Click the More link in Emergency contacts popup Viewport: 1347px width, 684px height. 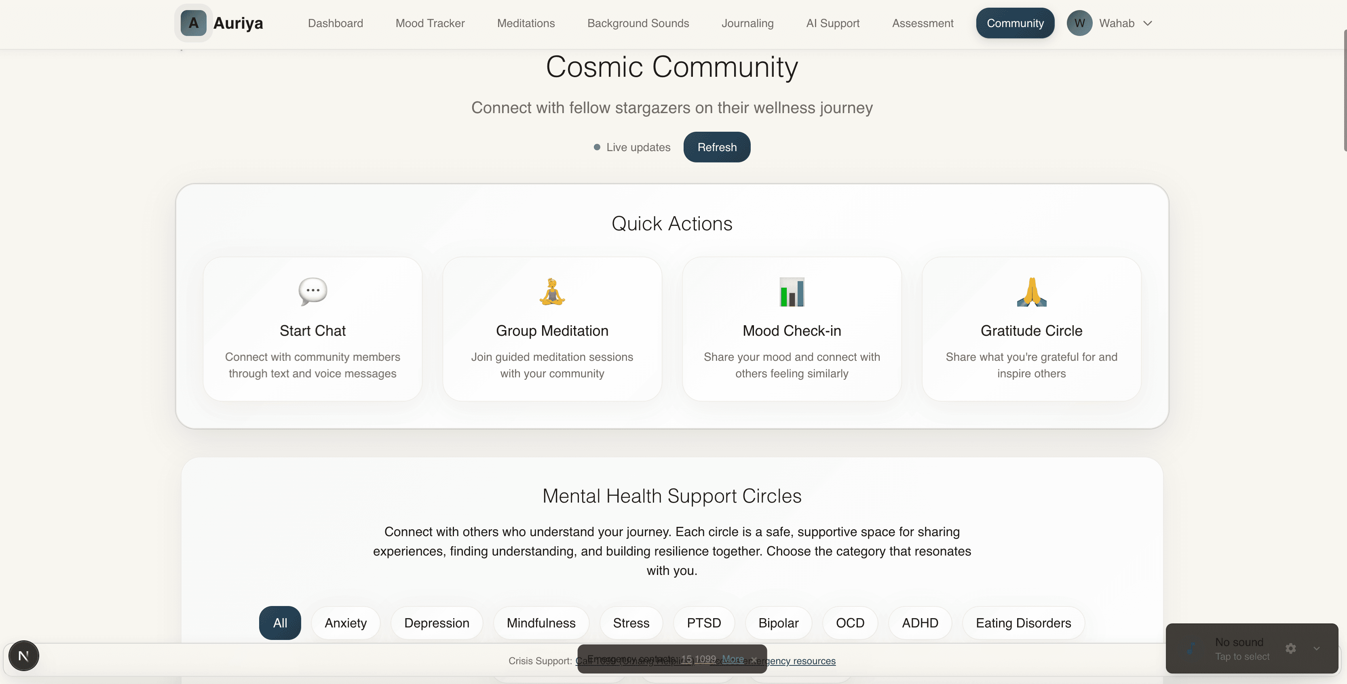(x=733, y=659)
